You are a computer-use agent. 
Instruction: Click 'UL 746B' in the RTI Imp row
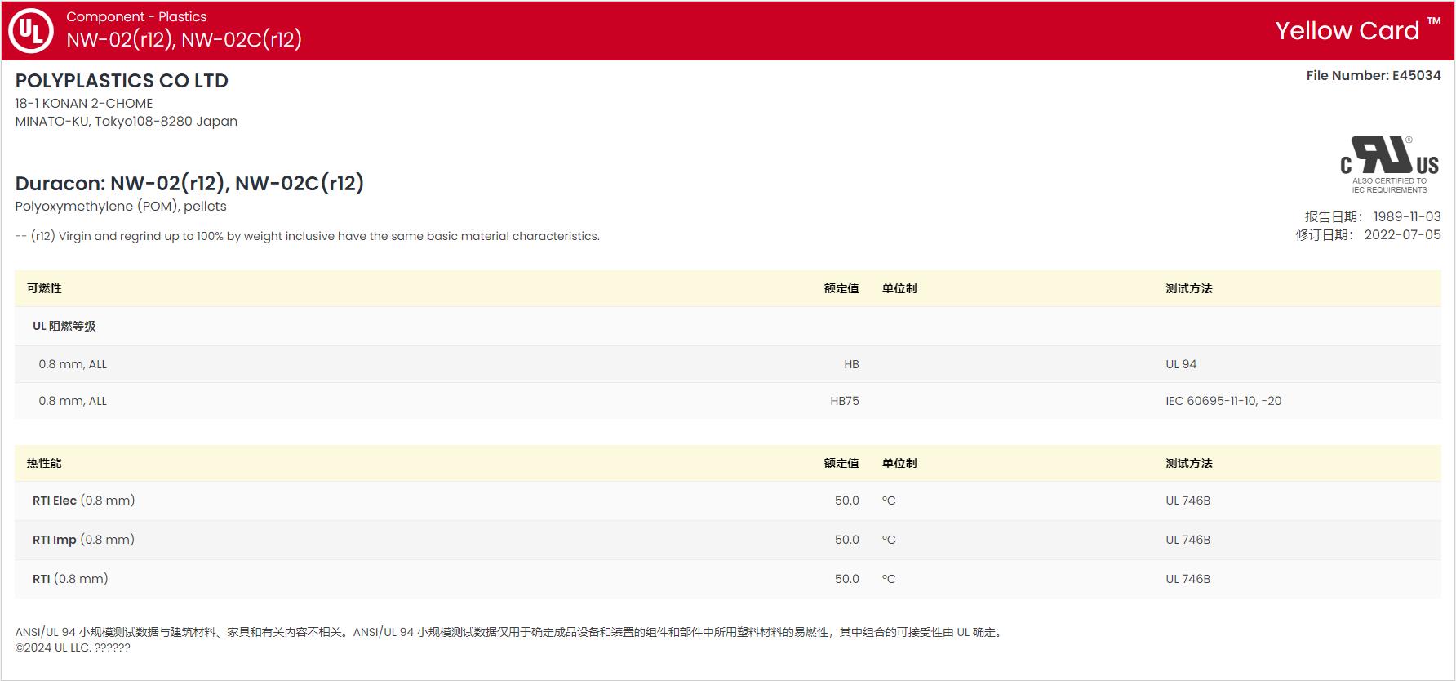click(1188, 540)
